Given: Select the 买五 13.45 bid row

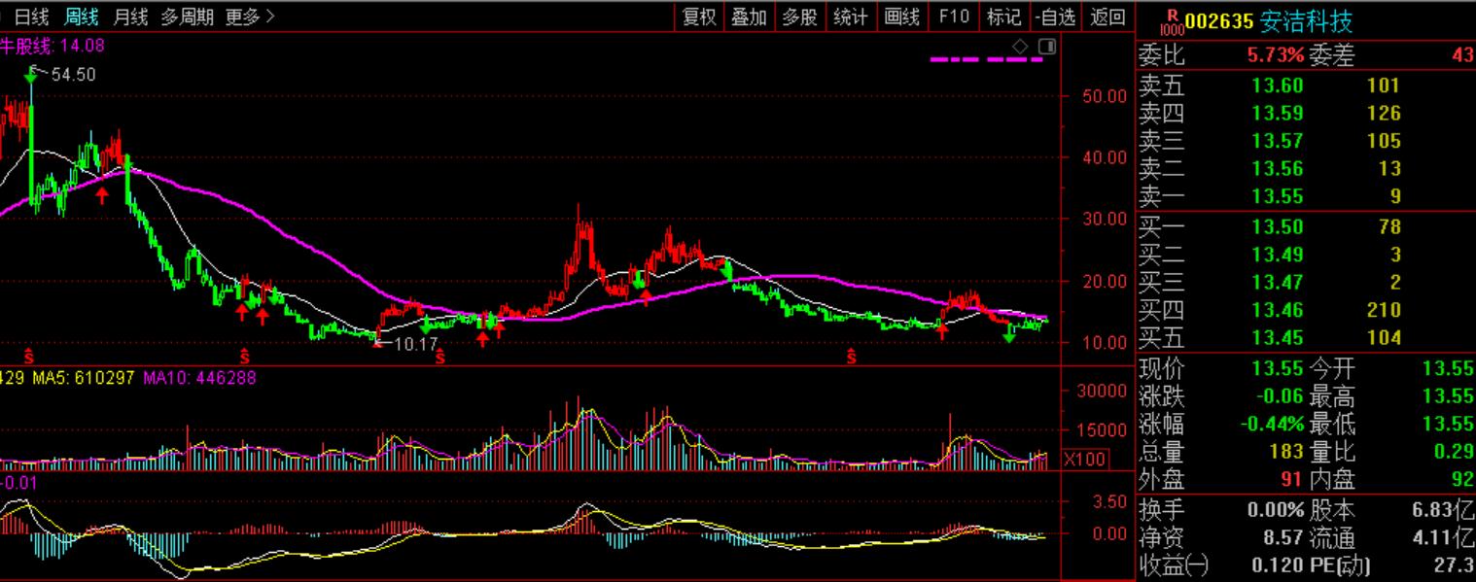Looking at the screenshot, I should pyautogui.click(x=1306, y=338).
